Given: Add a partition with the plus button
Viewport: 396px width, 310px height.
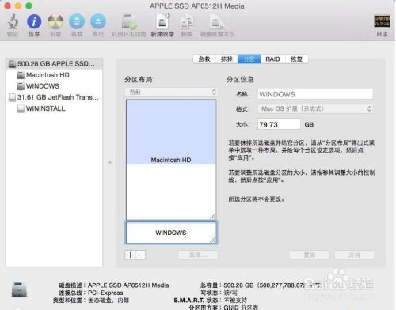Looking at the screenshot, I should point(130,255).
